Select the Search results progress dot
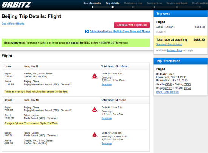Image resolution: width=208 pixels, height=153 pixels. [92, 7]
